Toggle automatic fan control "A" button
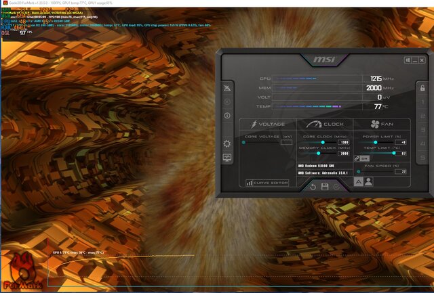 359,181
